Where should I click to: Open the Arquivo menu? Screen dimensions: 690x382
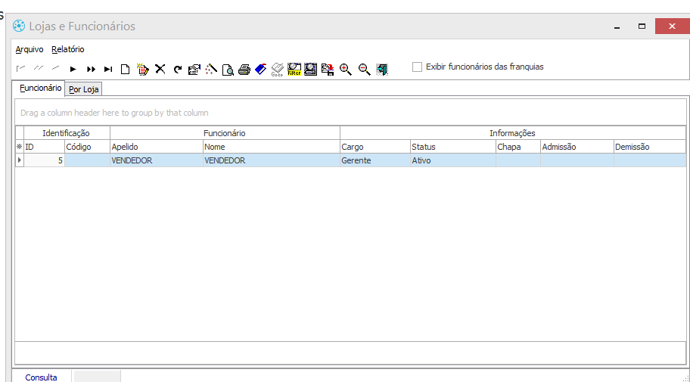30,49
